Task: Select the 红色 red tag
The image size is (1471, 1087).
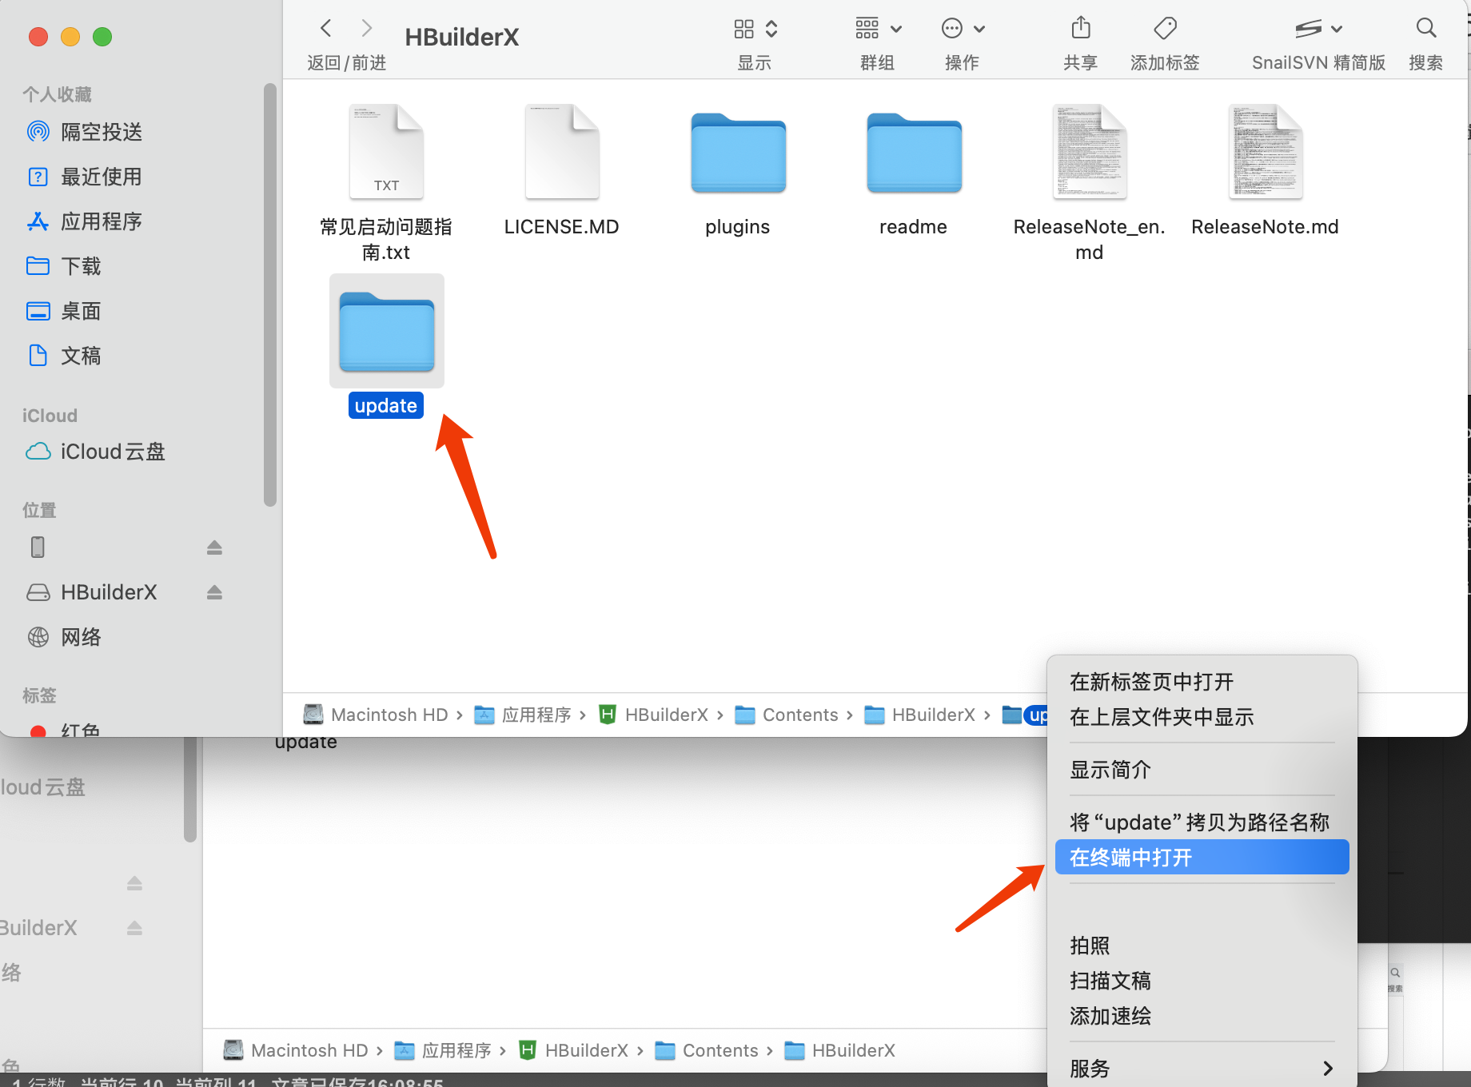Action: [x=80, y=729]
